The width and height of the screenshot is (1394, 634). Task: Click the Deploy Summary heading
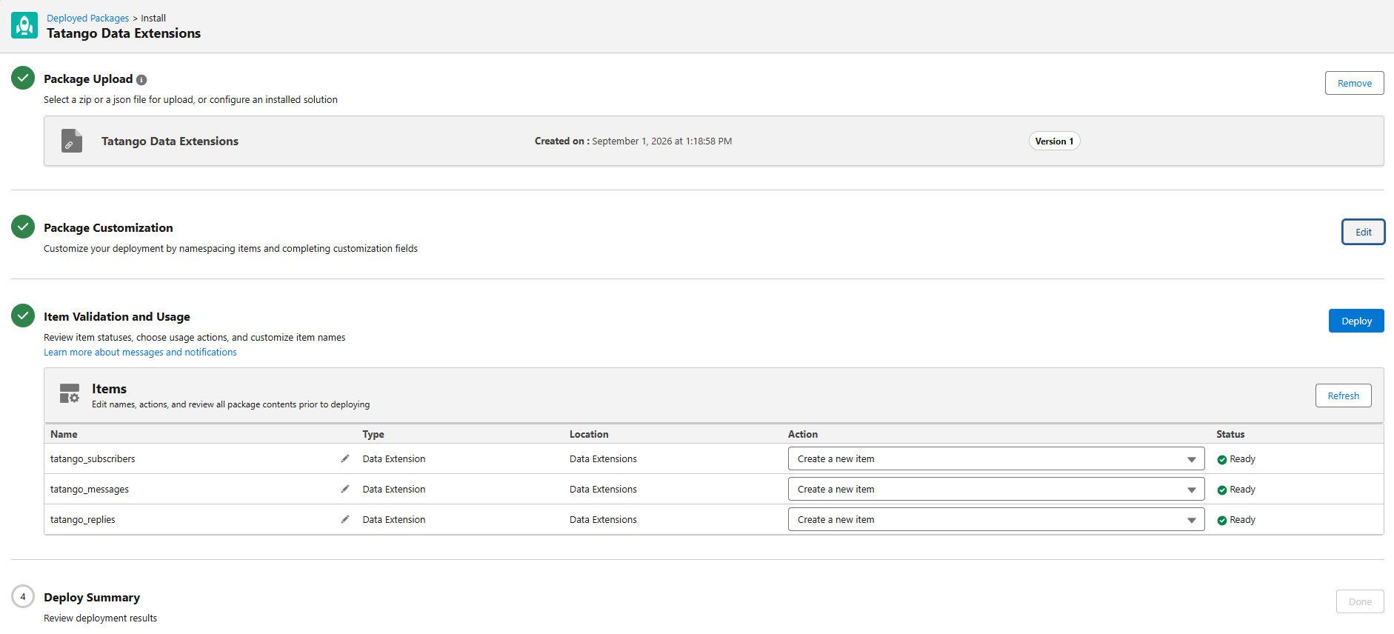(x=92, y=597)
